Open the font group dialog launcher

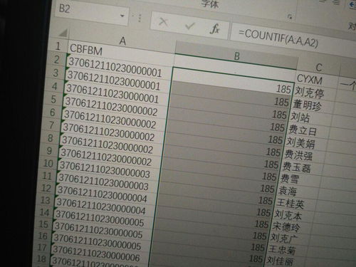coord(290,16)
